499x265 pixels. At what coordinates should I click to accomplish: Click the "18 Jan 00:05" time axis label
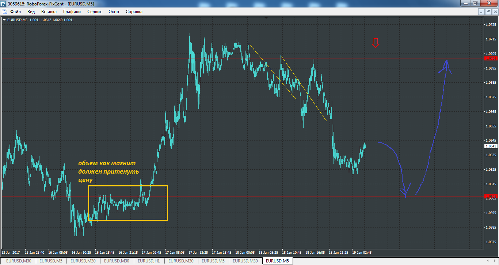245,252
